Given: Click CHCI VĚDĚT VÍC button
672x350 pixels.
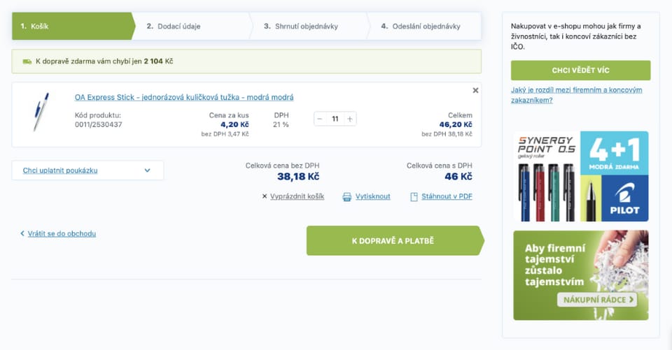Looking at the screenshot, I should 580,70.
